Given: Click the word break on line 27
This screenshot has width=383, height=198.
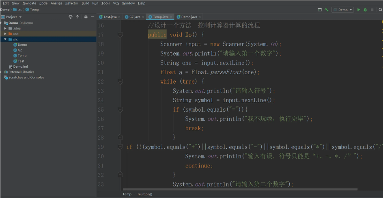Looking at the screenshot, I should point(194,129).
